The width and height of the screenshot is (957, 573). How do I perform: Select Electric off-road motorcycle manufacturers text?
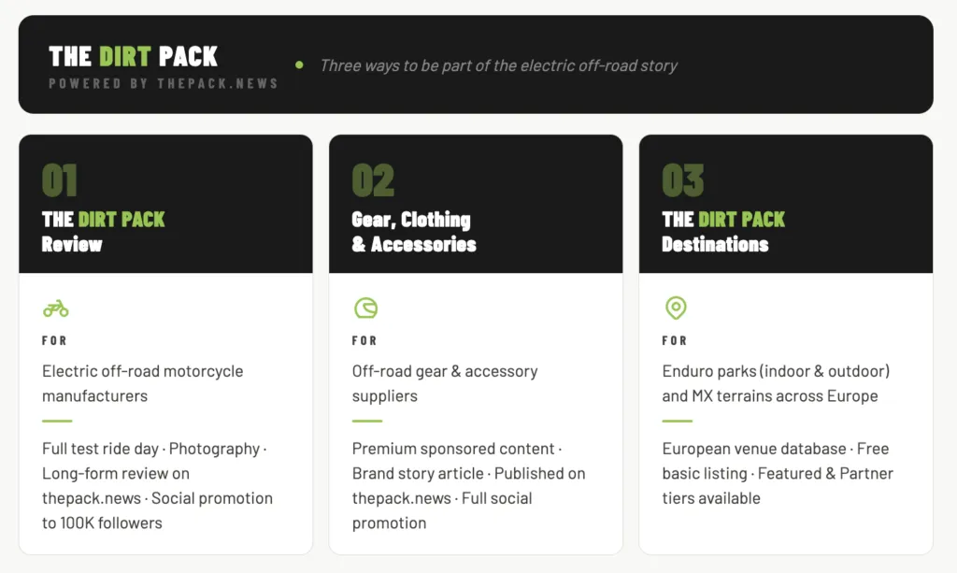[x=143, y=383]
